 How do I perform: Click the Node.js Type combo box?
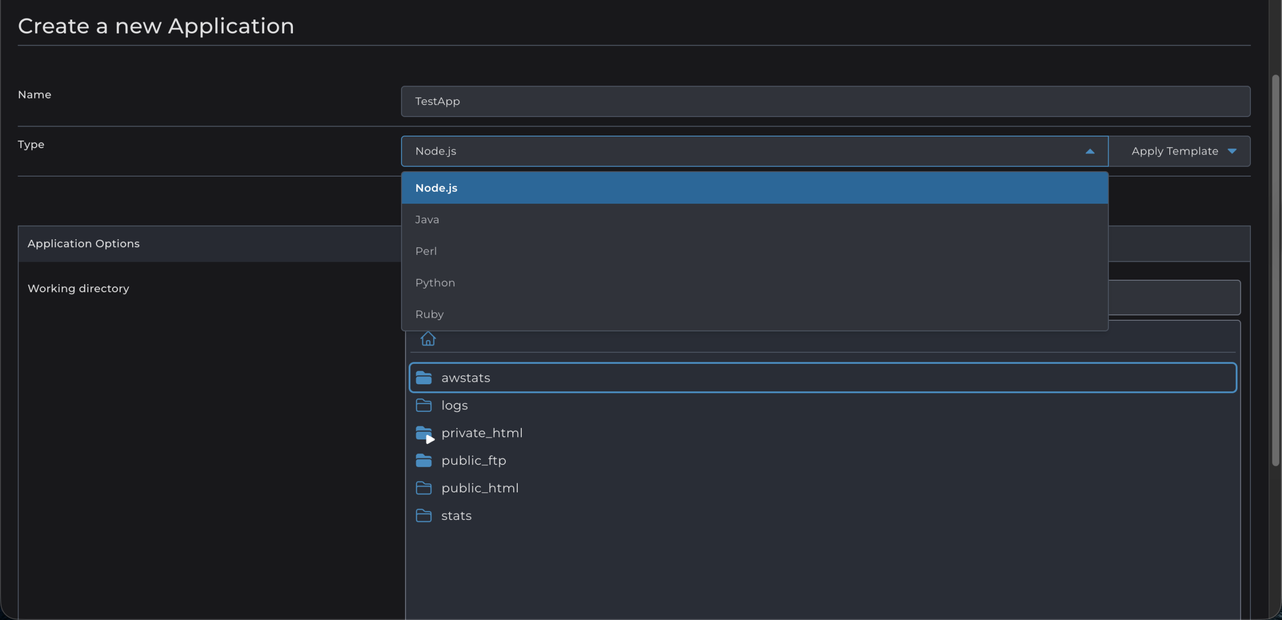tap(755, 151)
